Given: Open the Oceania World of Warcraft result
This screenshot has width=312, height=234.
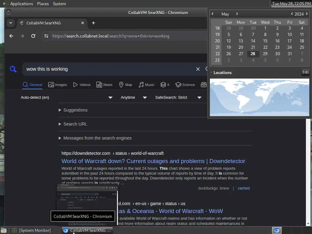Looking at the screenshot, I should point(170,211).
